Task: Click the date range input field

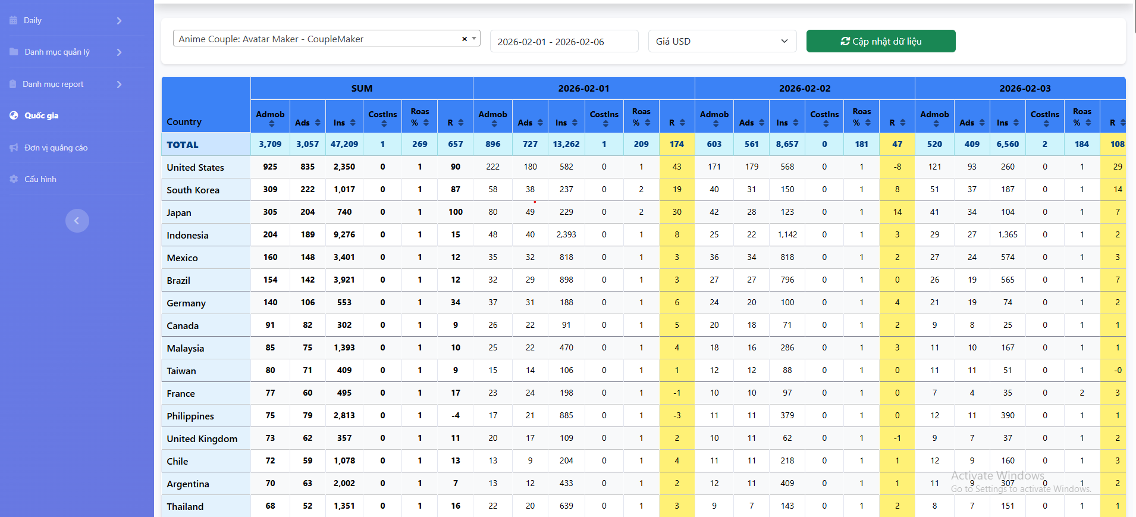Action: click(563, 41)
